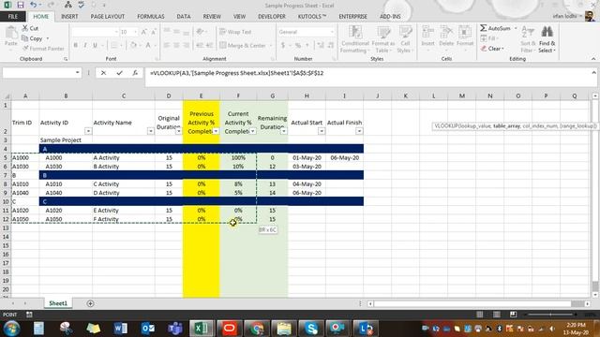600x337 pixels.
Task: Switch to Page Layout view
Action: (x=497, y=315)
